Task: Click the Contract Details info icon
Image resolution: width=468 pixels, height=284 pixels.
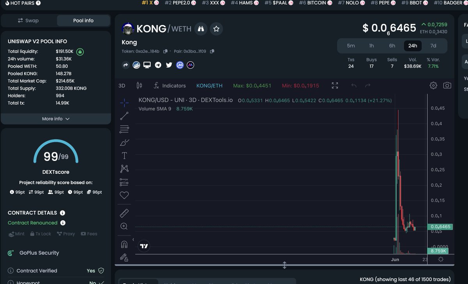Action: 62,213
